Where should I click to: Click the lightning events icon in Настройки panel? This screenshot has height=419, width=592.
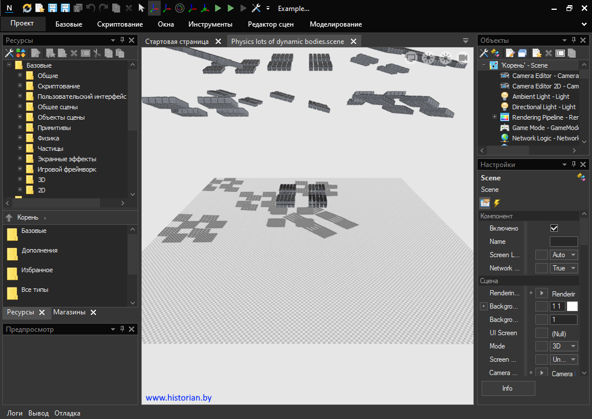[x=497, y=203]
